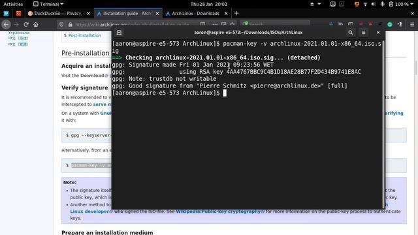This screenshot has width=418, height=235.
Task: Click the orange mail pinned tab
Action: pyautogui.click(x=18, y=13)
